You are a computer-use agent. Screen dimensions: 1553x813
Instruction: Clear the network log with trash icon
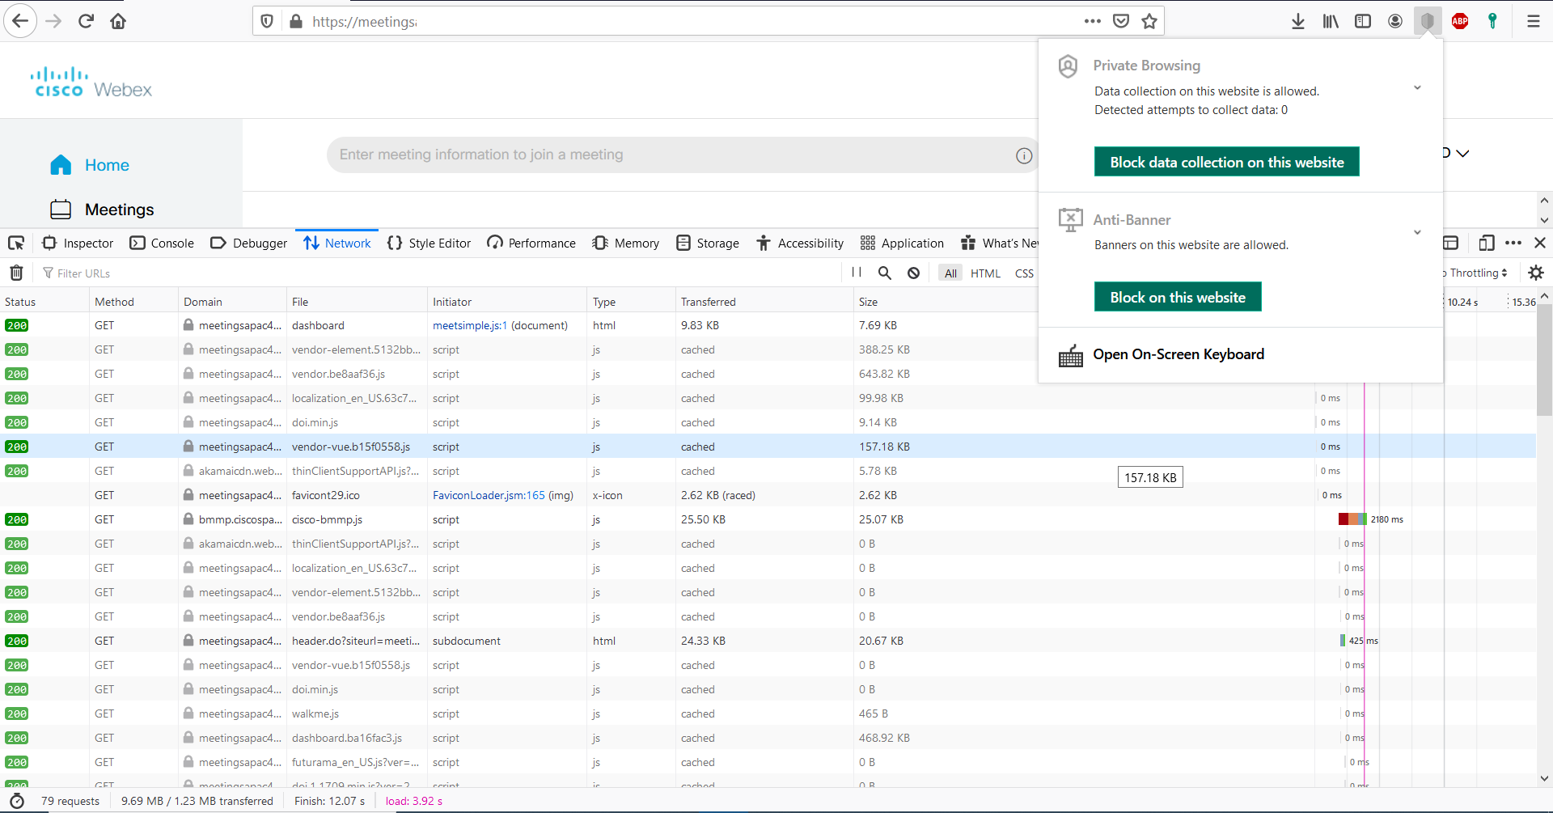click(16, 273)
